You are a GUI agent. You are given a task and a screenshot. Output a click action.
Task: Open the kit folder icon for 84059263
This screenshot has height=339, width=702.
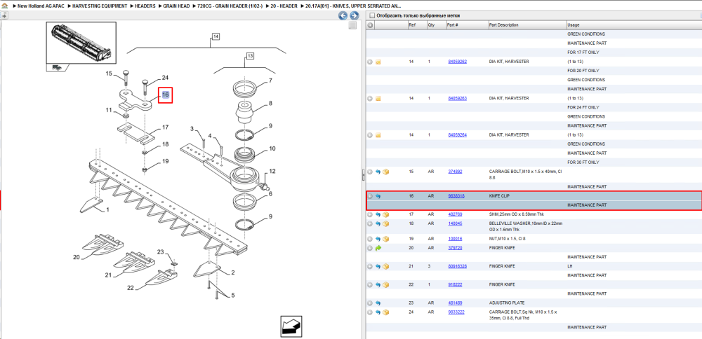click(x=378, y=98)
